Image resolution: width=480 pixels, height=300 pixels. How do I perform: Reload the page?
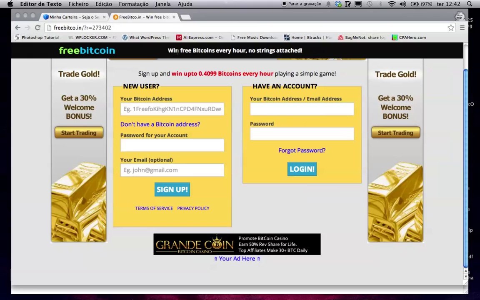[37, 27]
